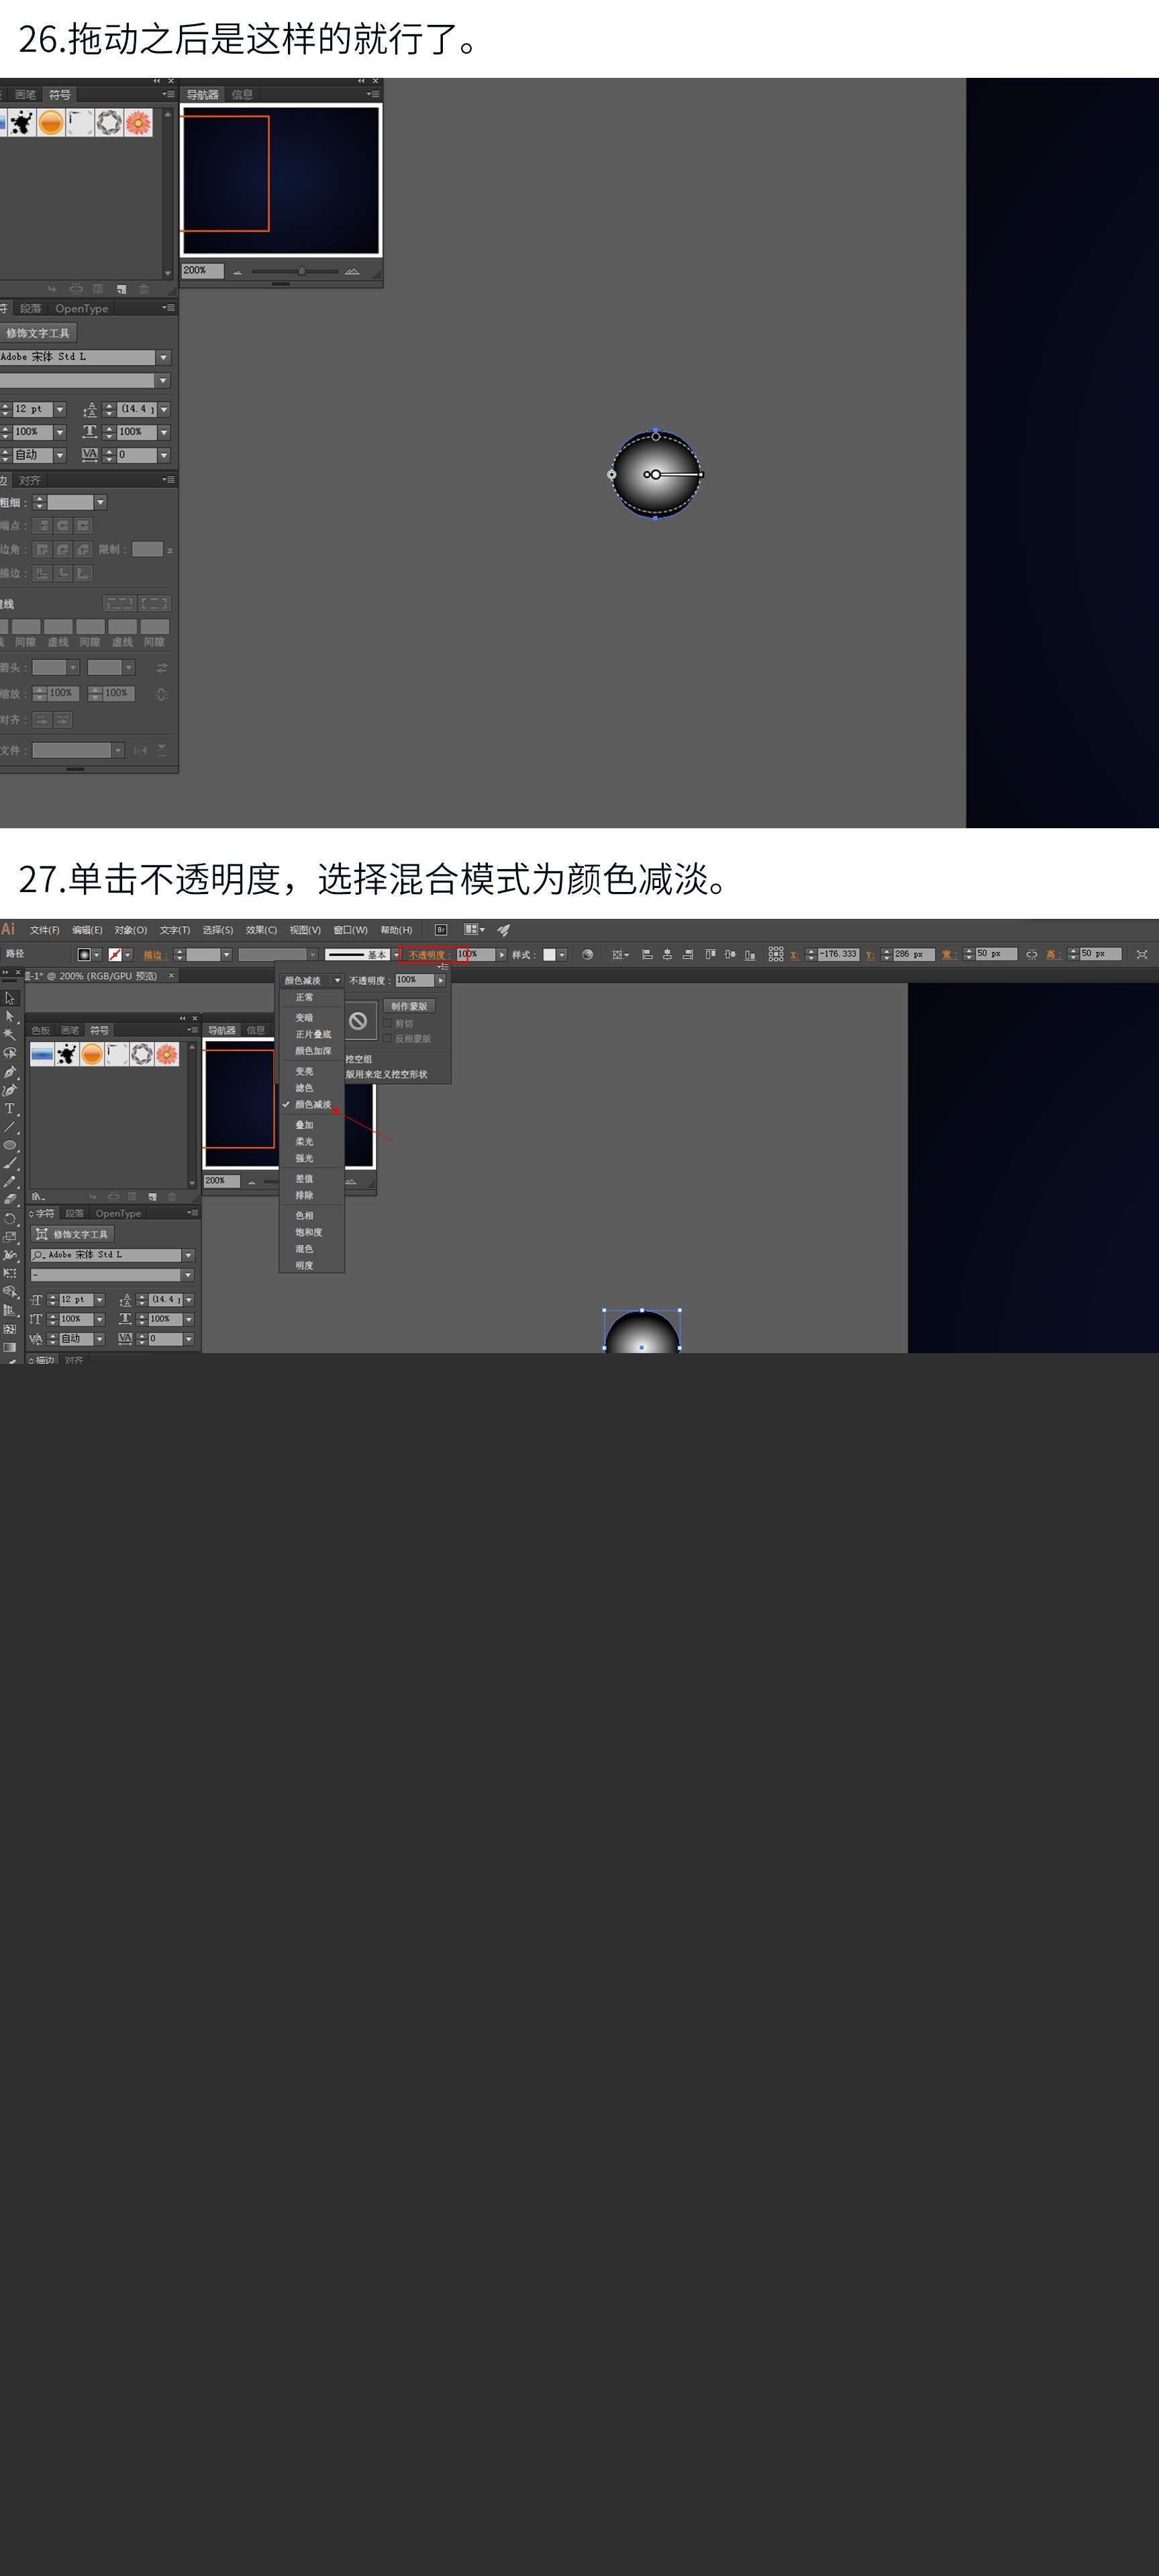Image resolution: width=1159 pixels, height=2576 pixels.
Task: Open the 对象(O) menu
Action: [x=130, y=930]
